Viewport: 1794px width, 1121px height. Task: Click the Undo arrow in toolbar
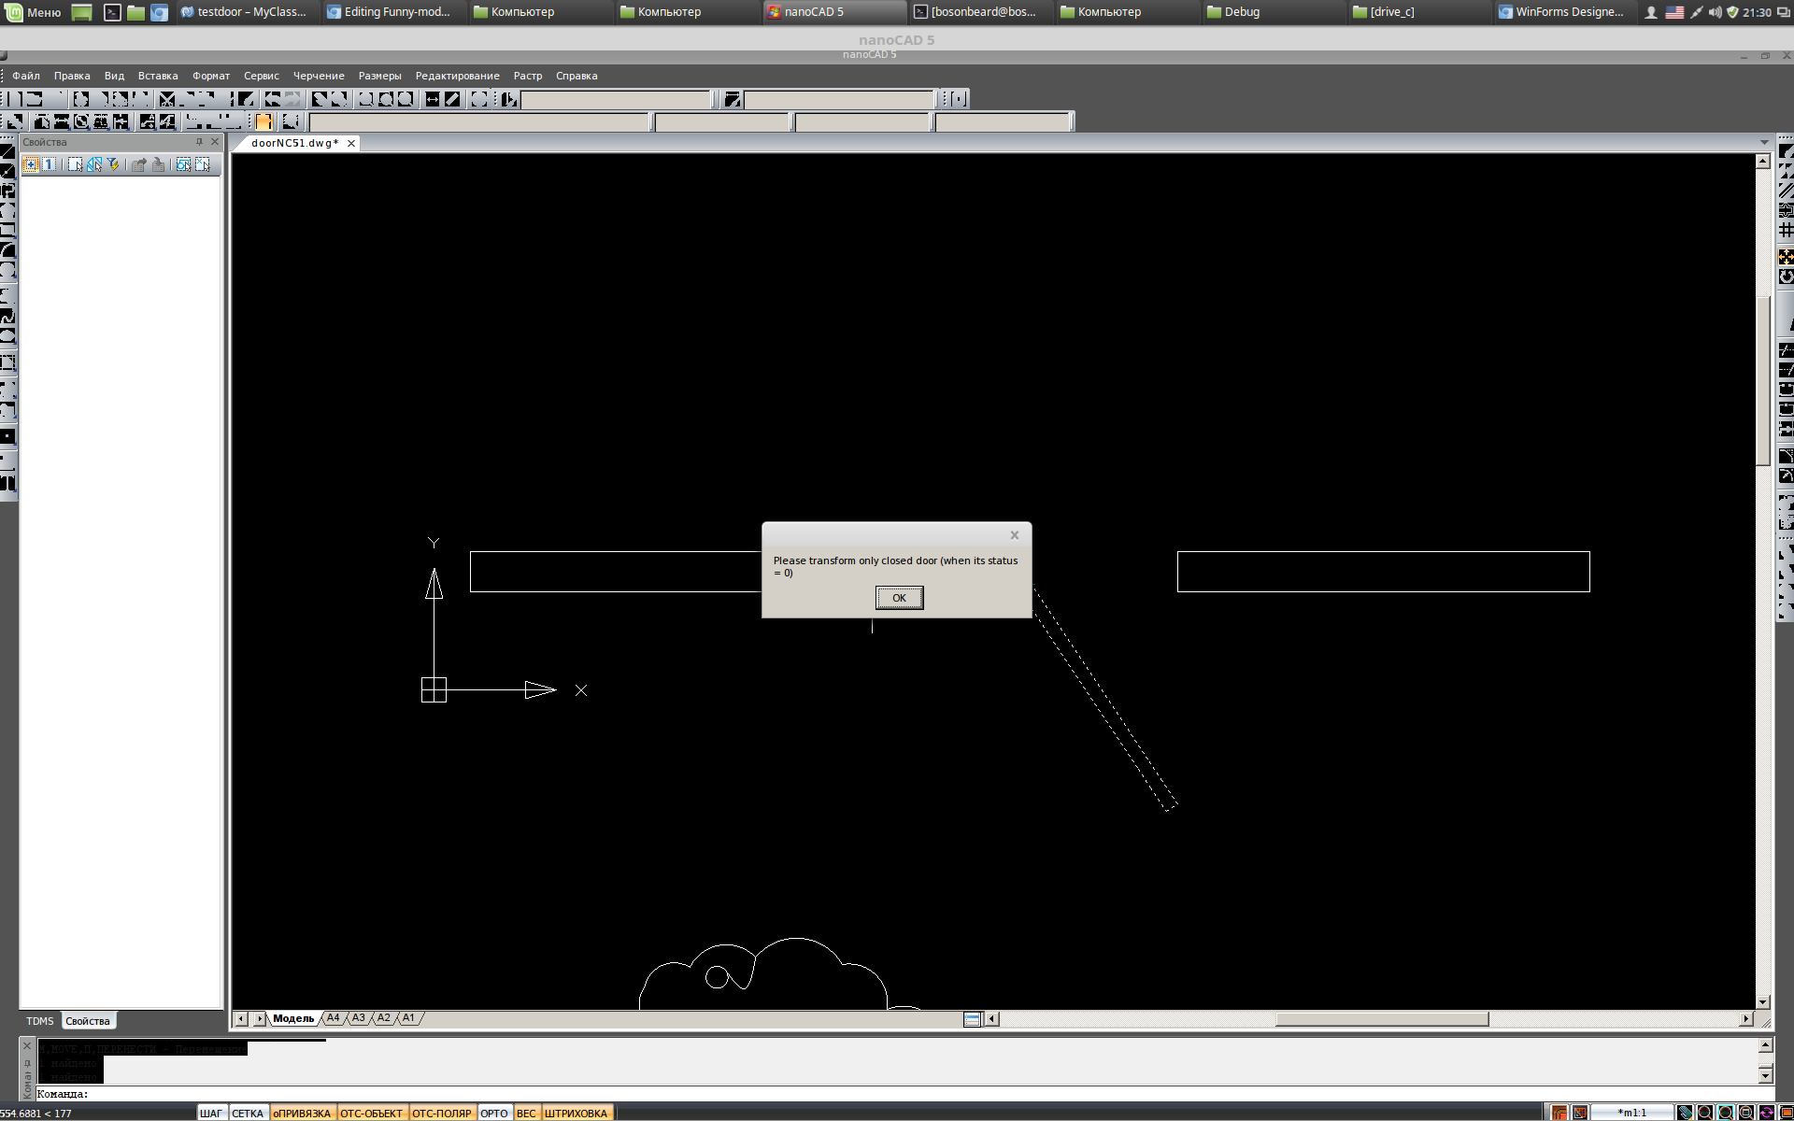click(x=272, y=99)
